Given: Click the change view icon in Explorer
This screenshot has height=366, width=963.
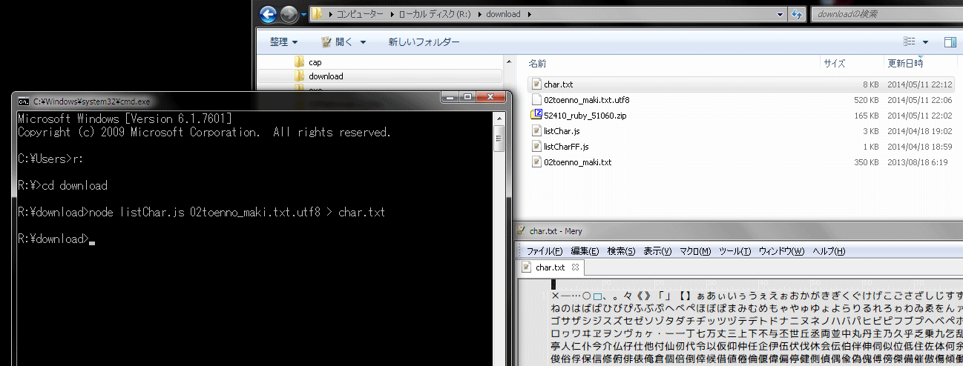Looking at the screenshot, I should (x=909, y=42).
